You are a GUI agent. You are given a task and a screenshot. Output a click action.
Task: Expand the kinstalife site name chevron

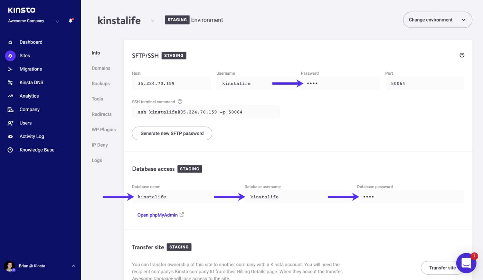[153, 20]
